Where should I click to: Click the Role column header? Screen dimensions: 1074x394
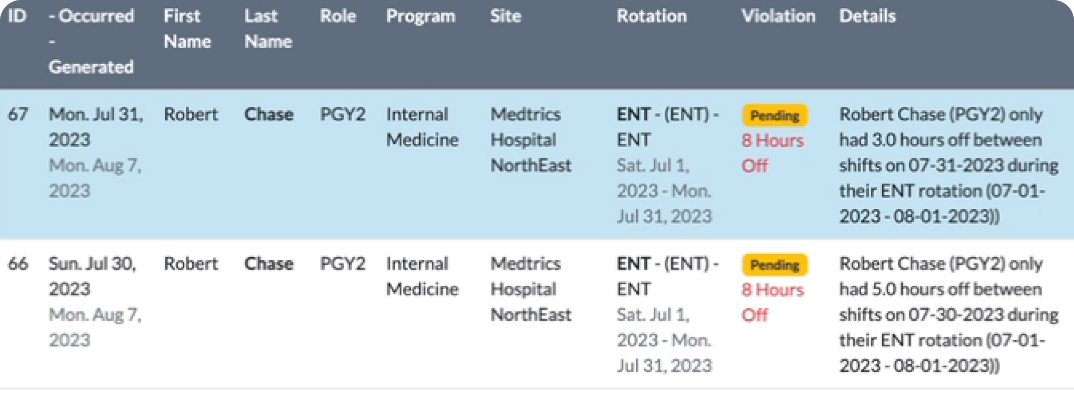click(338, 17)
